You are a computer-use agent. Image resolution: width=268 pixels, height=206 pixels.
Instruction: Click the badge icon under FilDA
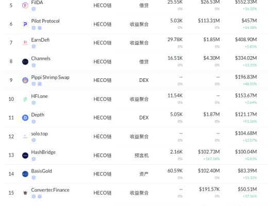(33, 9)
